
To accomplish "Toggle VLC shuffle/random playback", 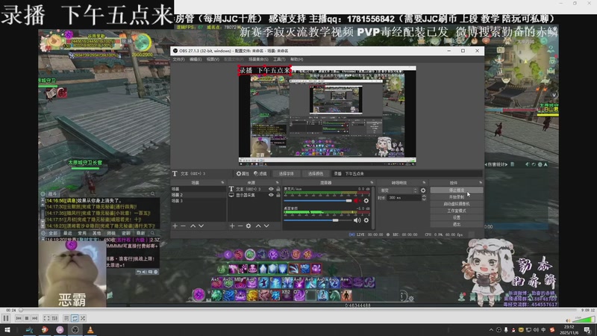I will click(83, 318).
